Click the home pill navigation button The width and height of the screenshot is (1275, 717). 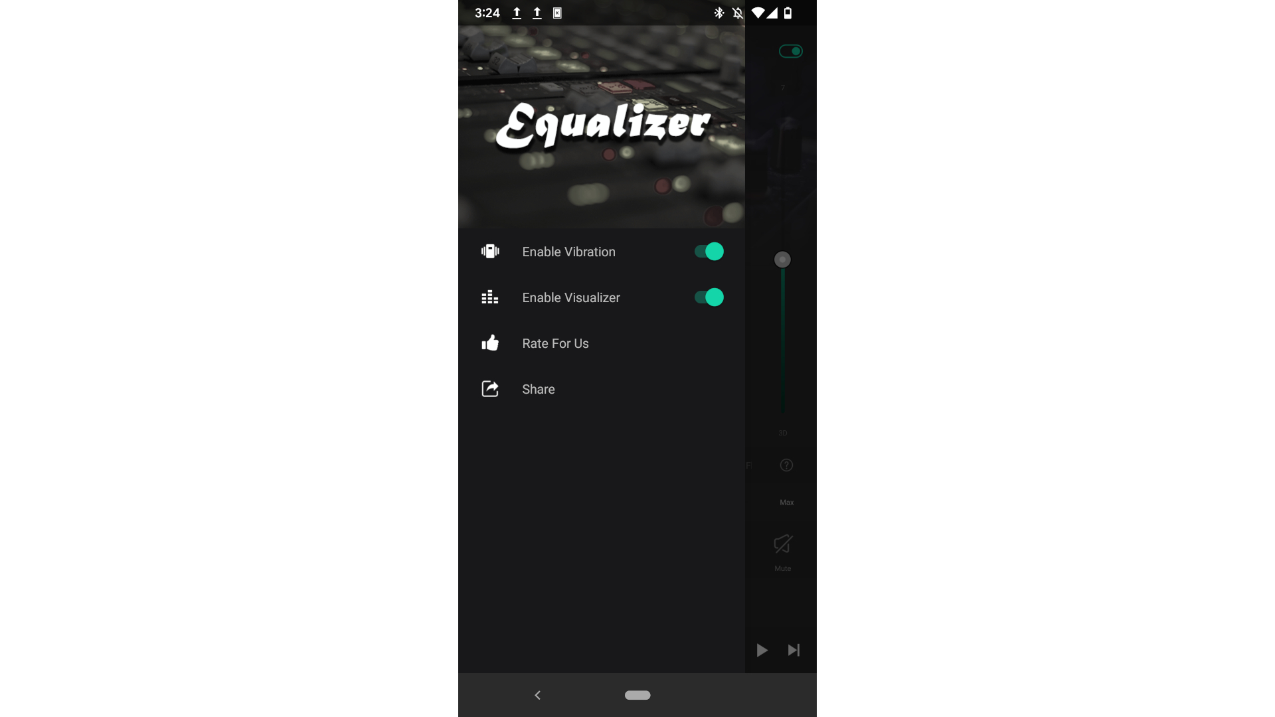click(x=637, y=694)
